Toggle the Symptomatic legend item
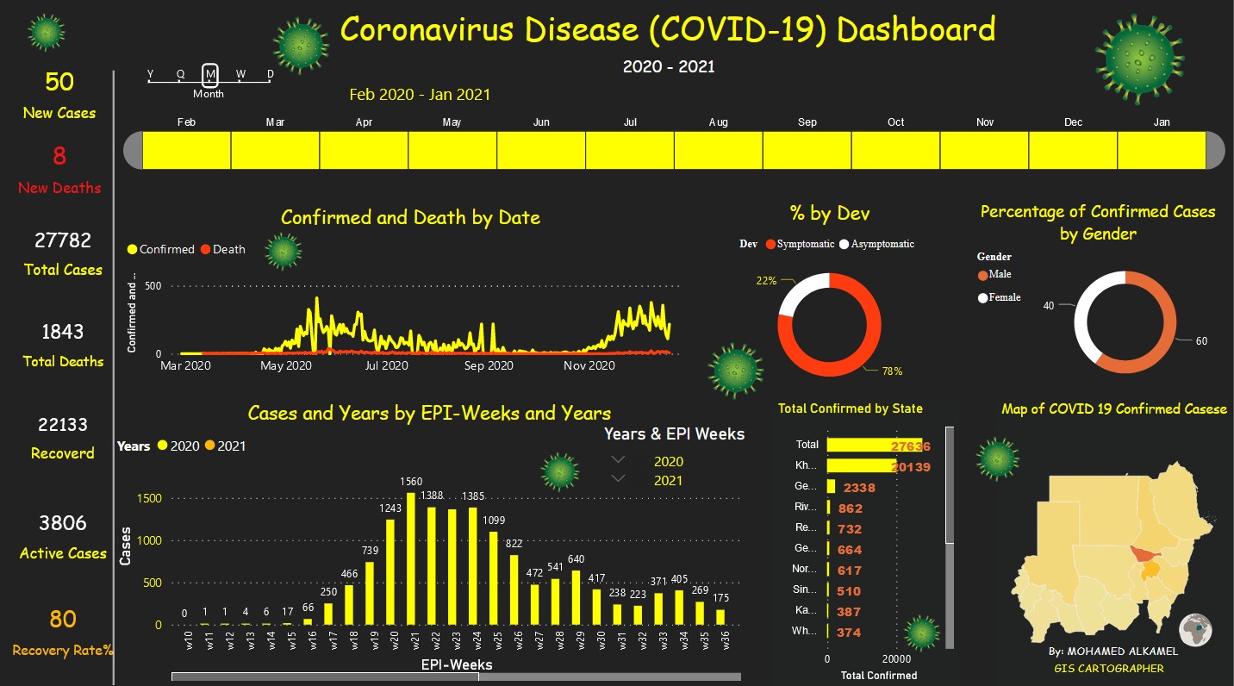This screenshot has width=1234, height=686. click(x=798, y=244)
